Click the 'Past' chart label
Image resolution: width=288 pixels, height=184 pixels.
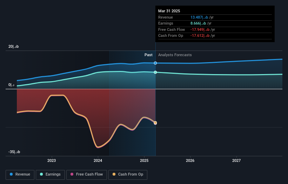pos(148,55)
